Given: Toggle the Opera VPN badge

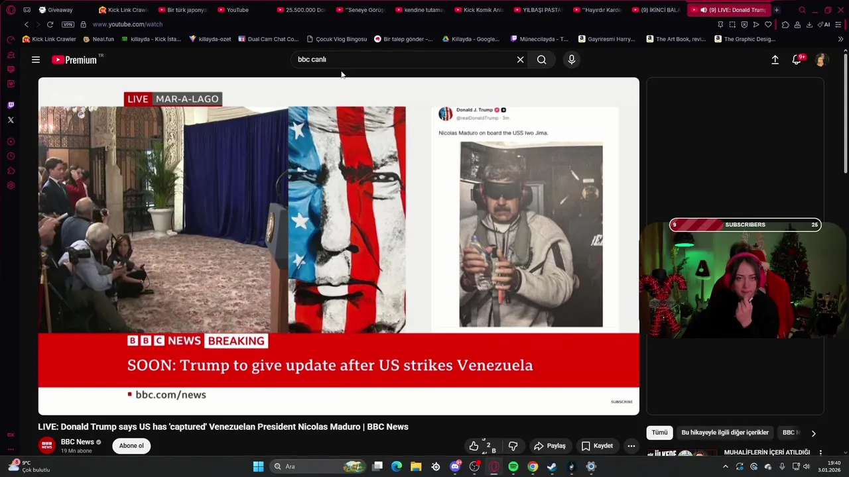Looking at the screenshot, I should coord(68,25).
